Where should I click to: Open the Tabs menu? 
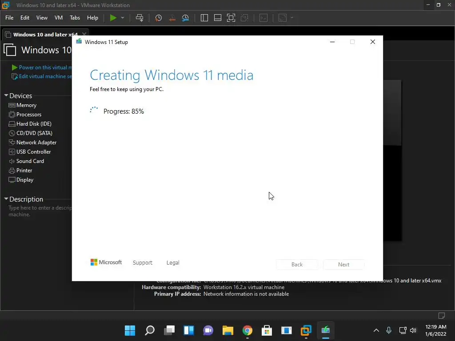(75, 18)
